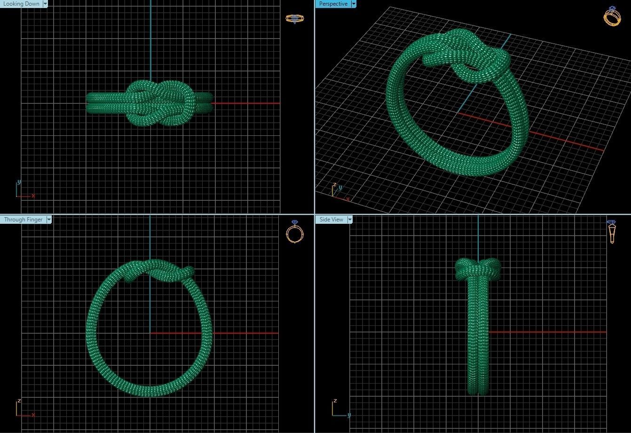Image resolution: width=631 pixels, height=433 pixels.
Task: Open the Through Finger viewport dropdown arrow
Action: pos(49,220)
